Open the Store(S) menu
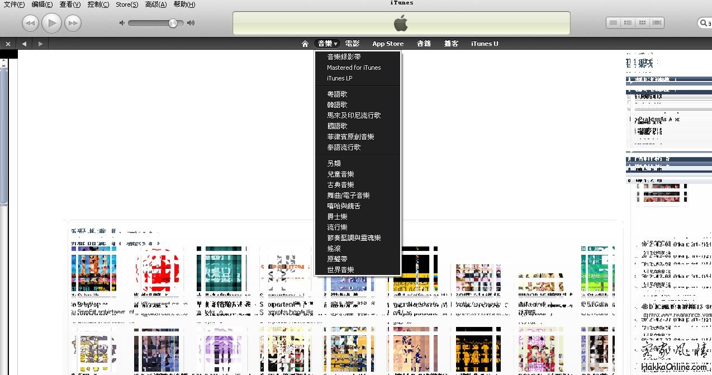 (127, 4)
